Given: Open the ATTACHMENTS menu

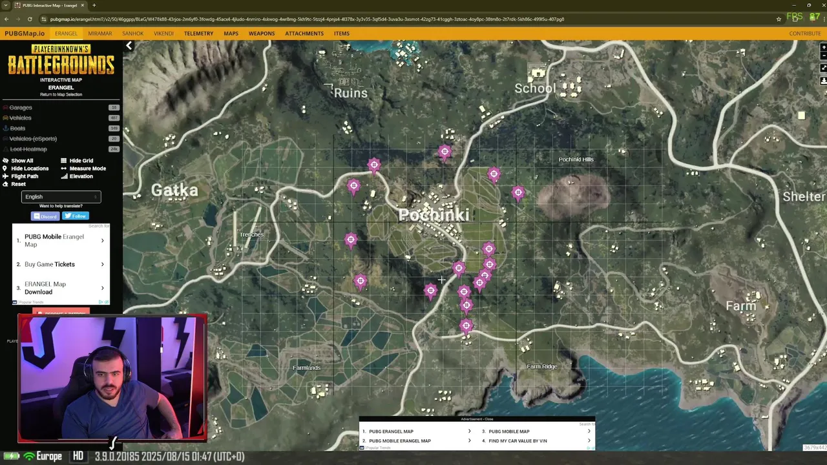Looking at the screenshot, I should pos(304,34).
